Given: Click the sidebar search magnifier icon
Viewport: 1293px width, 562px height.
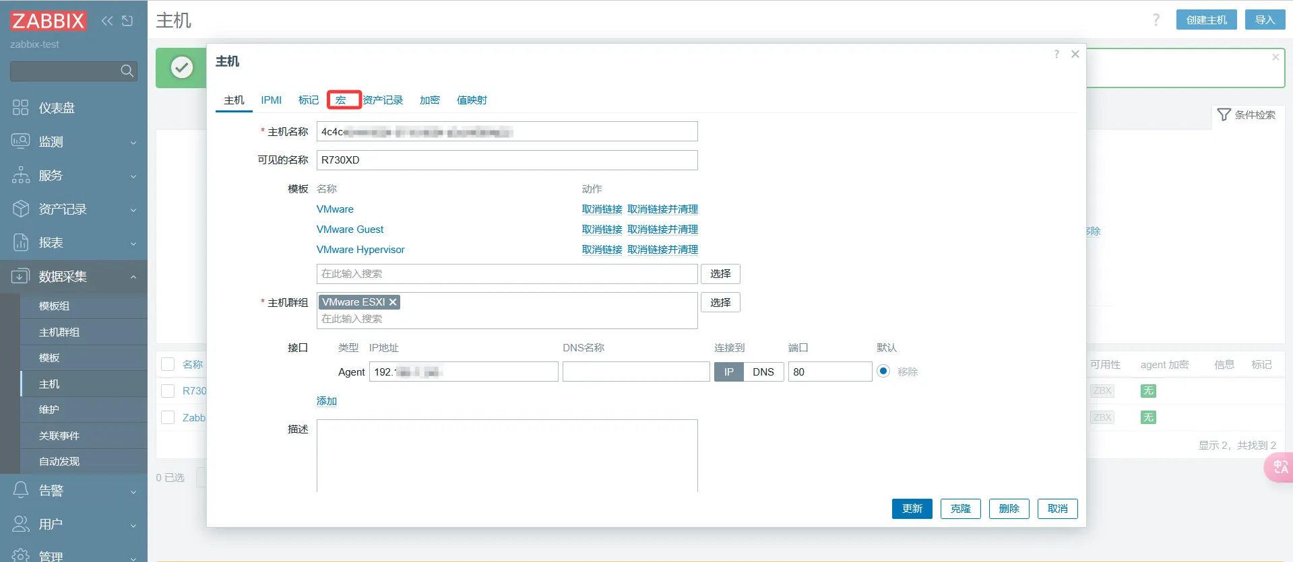Looking at the screenshot, I should coord(127,71).
